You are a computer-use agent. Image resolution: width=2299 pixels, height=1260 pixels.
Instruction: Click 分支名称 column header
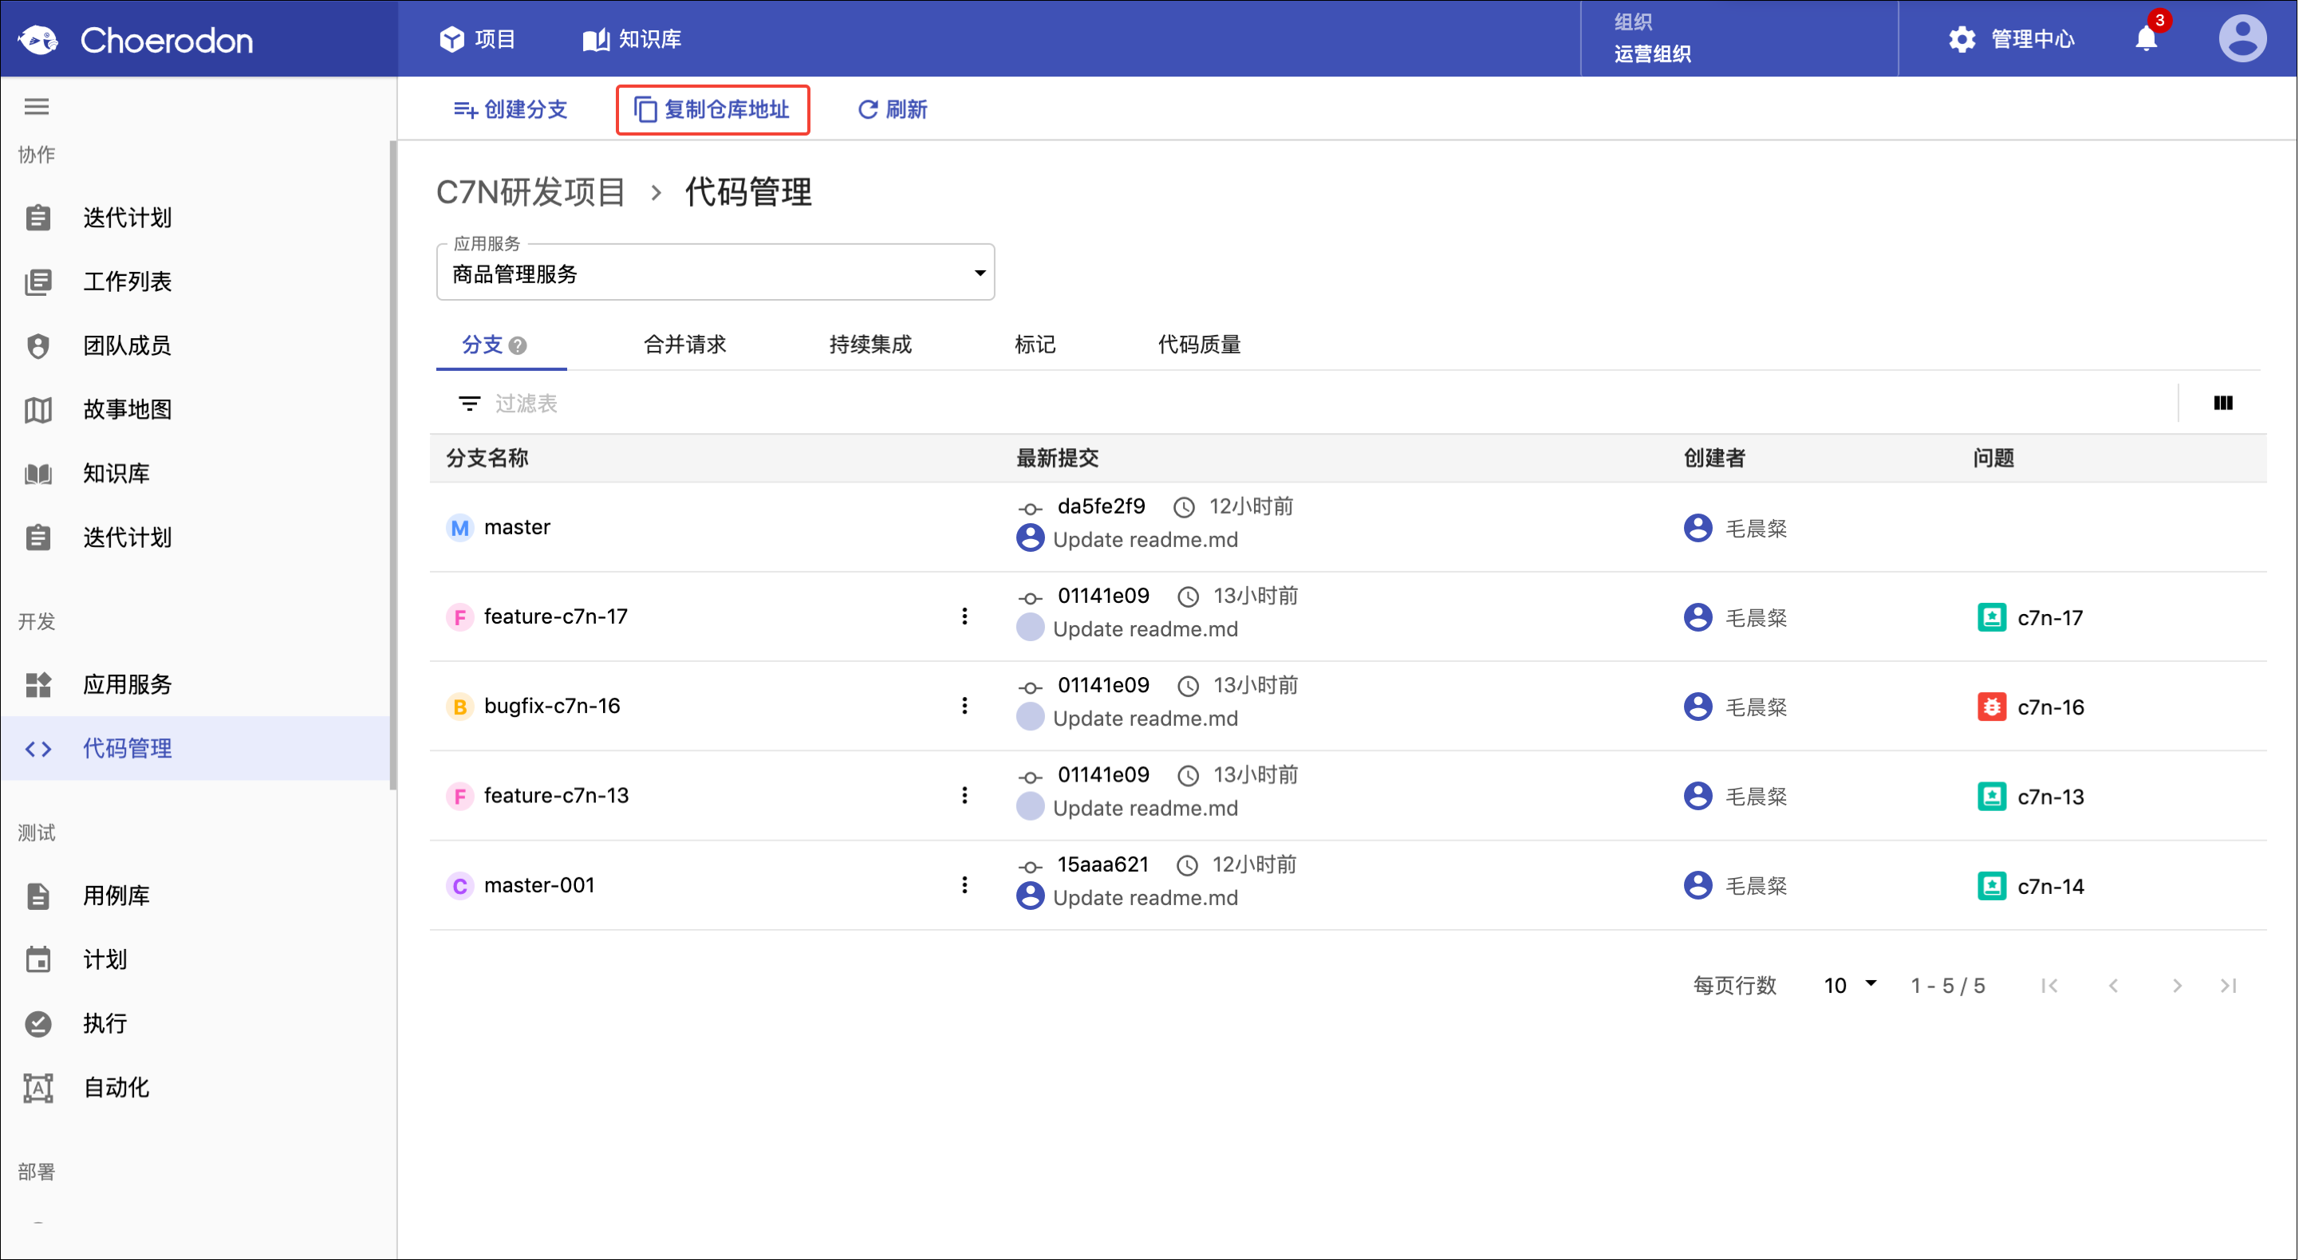(x=487, y=458)
